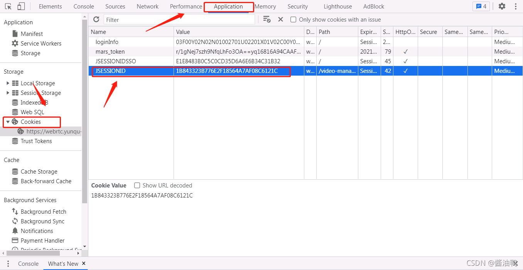Select Session Storage in sidebar
Viewport: 523px width, 270px height.
click(x=40, y=93)
